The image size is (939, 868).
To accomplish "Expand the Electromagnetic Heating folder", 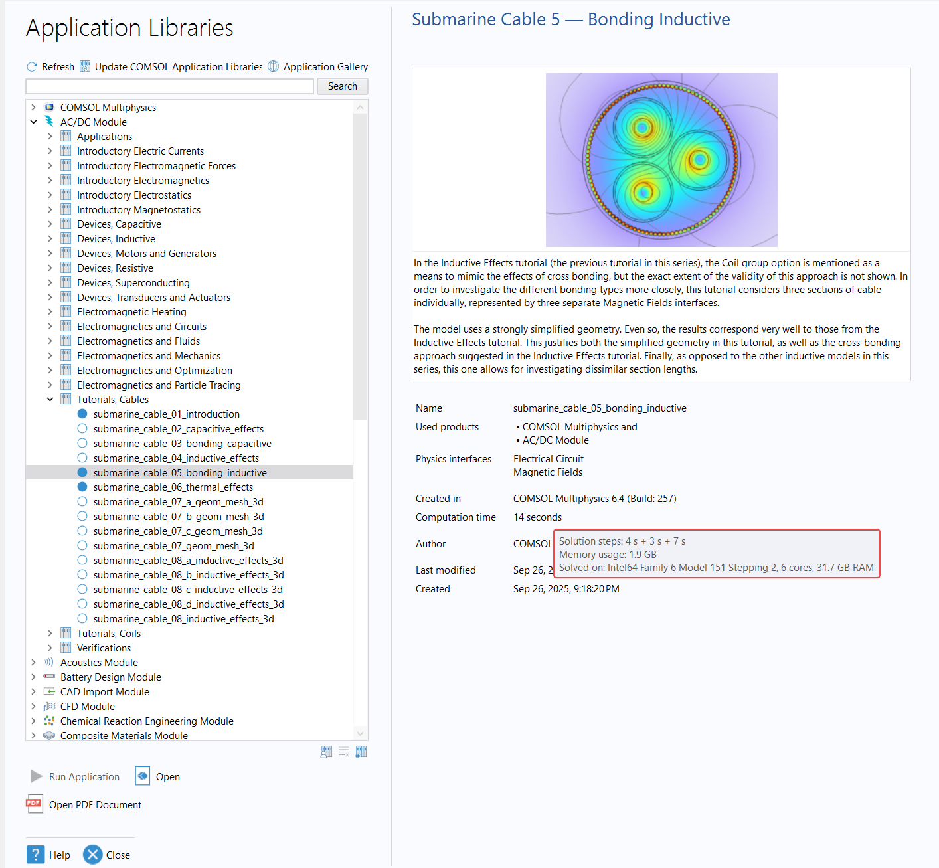I will (x=50, y=311).
